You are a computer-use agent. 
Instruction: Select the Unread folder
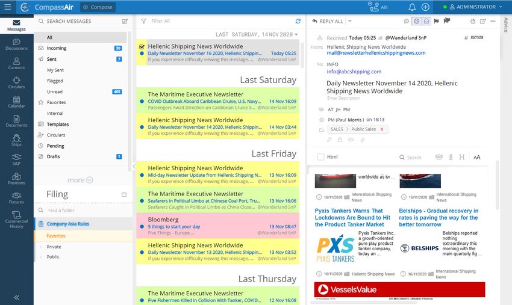point(80,91)
